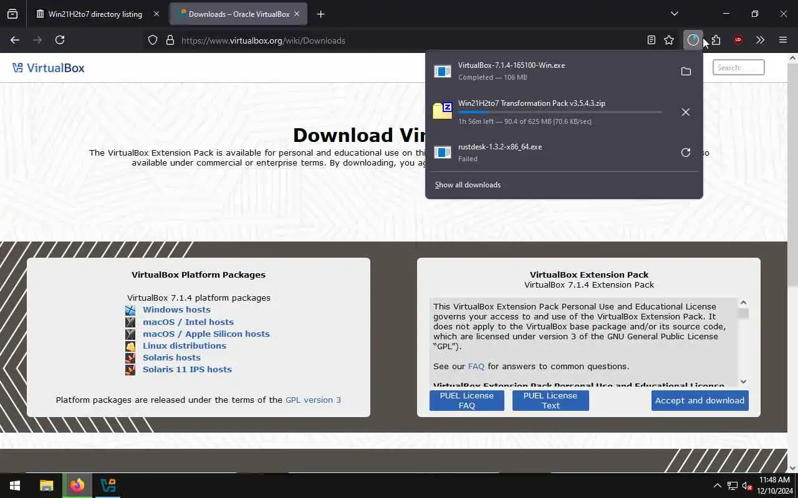The height and width of the screenshot is (498, 798).
Task: Open the network tray icon
Action: (733, 486)
